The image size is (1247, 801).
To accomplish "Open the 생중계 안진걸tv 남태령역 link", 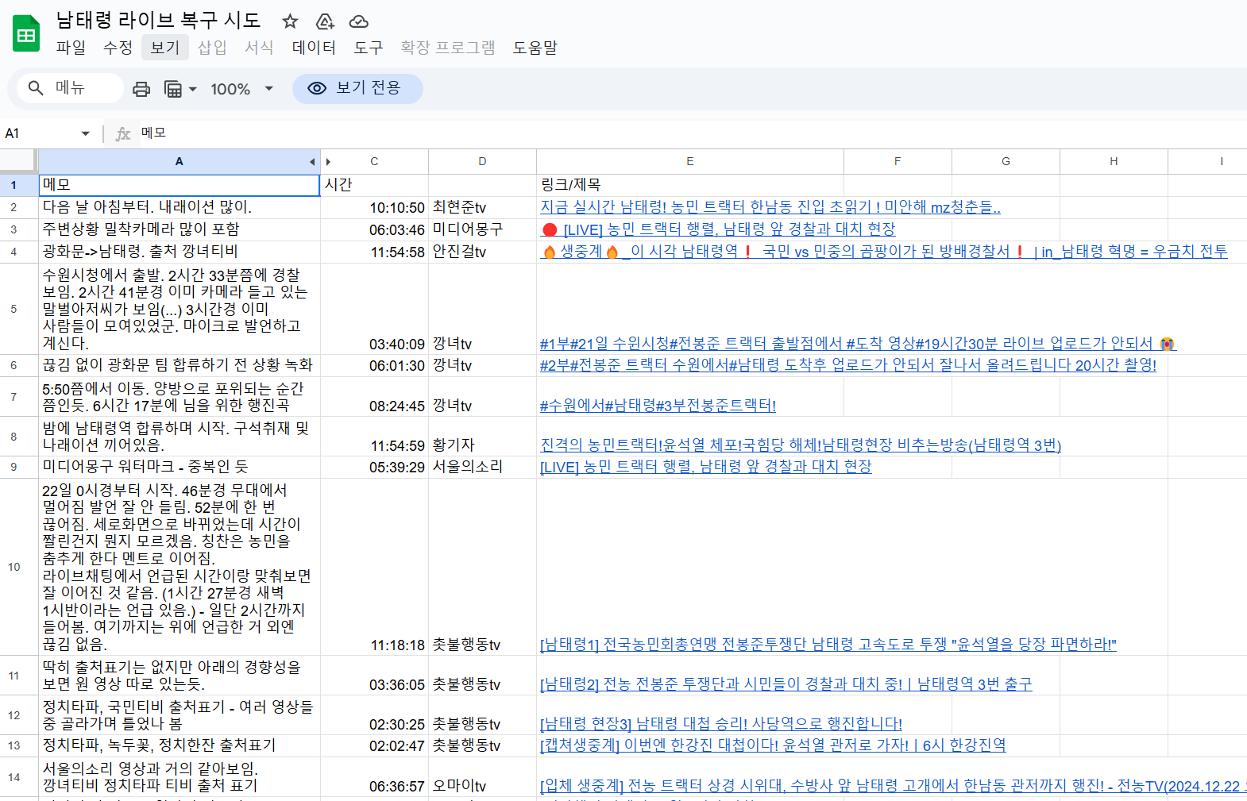I will point(883,252).
